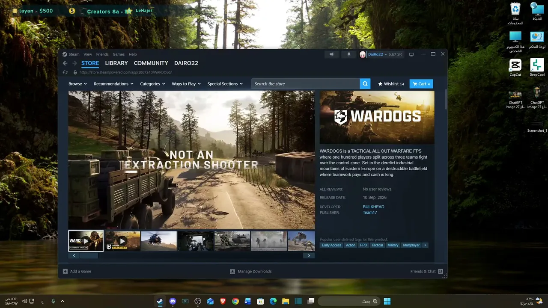Open Steam notifications bell
This screenshot has width=548, height=308.
pyautogui.click(x=348, y=54)
